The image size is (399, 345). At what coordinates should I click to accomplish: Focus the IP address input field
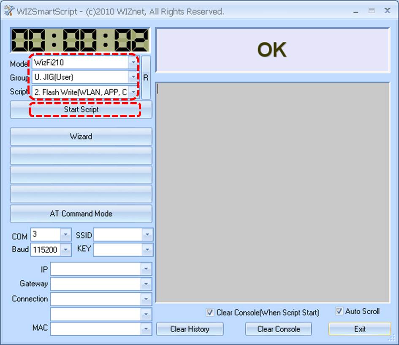click(x=96, y=269)
